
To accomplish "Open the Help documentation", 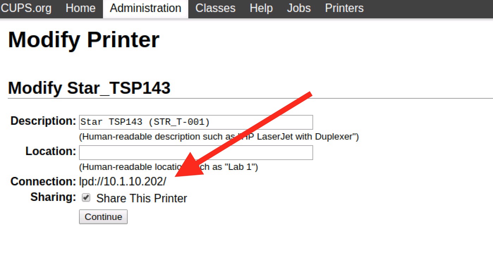I will (261, 8).
